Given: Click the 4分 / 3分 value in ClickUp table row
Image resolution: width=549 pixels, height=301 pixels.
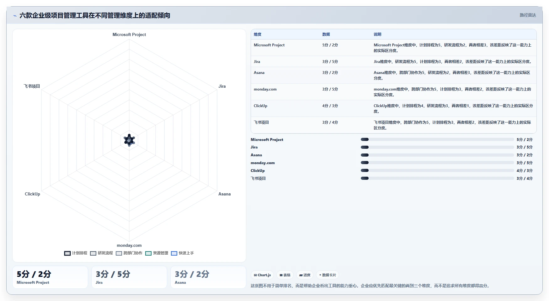Looking at the screenshot, I should coord(330,106).
